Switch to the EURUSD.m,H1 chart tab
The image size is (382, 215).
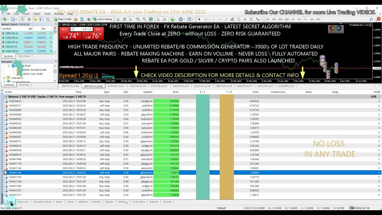116,86
